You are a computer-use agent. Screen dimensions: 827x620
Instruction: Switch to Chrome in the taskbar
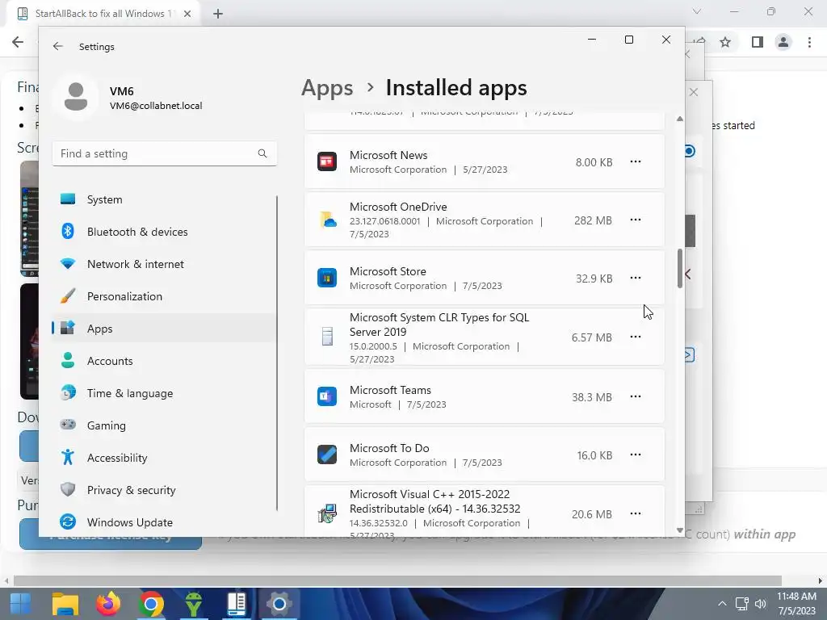[x=151, y=604]
